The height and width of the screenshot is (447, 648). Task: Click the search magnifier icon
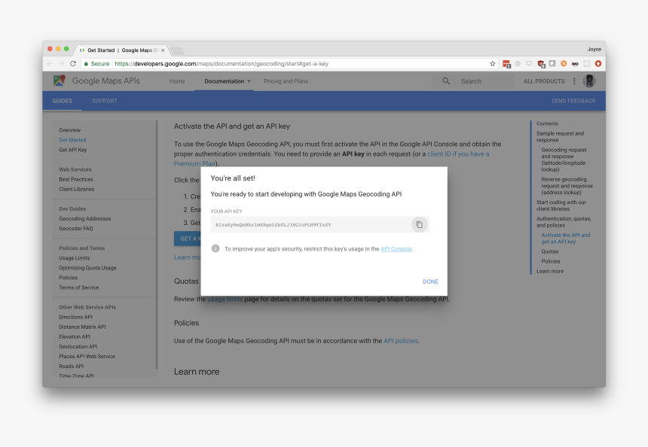(x=446, y=81)
